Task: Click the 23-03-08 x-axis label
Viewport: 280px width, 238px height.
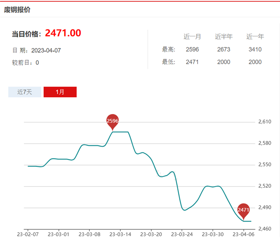Action: pyautogui.click(x=89, y=234)
